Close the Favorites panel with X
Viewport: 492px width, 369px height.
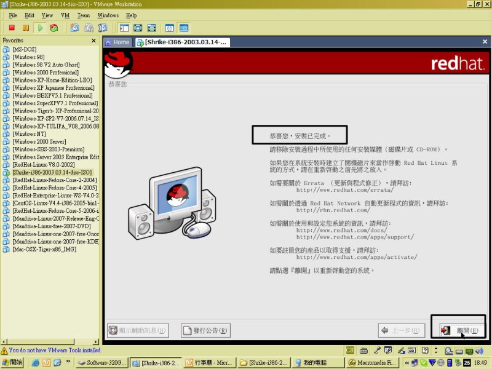tap(93, 41)
